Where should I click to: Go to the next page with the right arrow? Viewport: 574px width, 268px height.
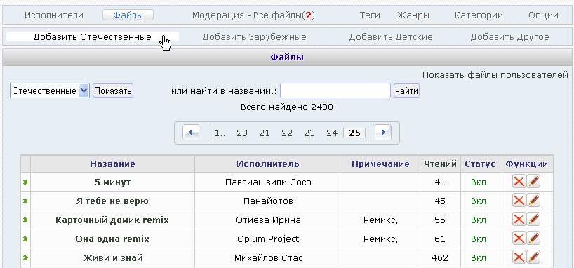383,133
